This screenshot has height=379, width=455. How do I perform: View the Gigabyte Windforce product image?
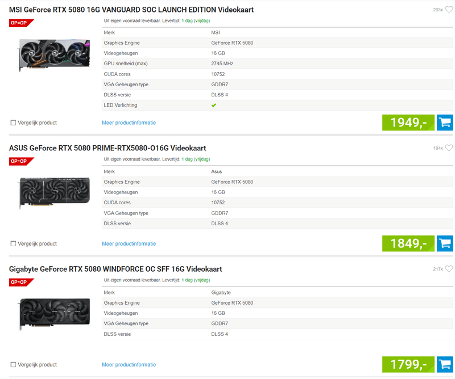click(55, 314)
